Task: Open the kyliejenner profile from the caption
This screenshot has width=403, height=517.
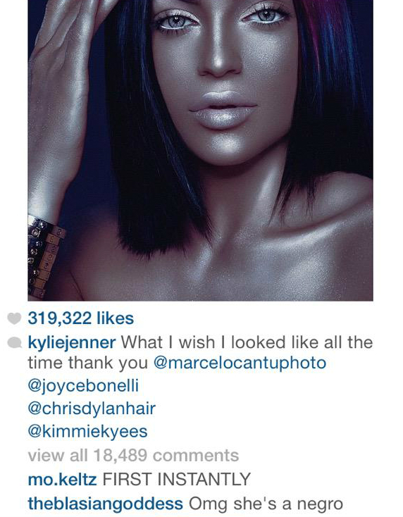Action: 72,342
